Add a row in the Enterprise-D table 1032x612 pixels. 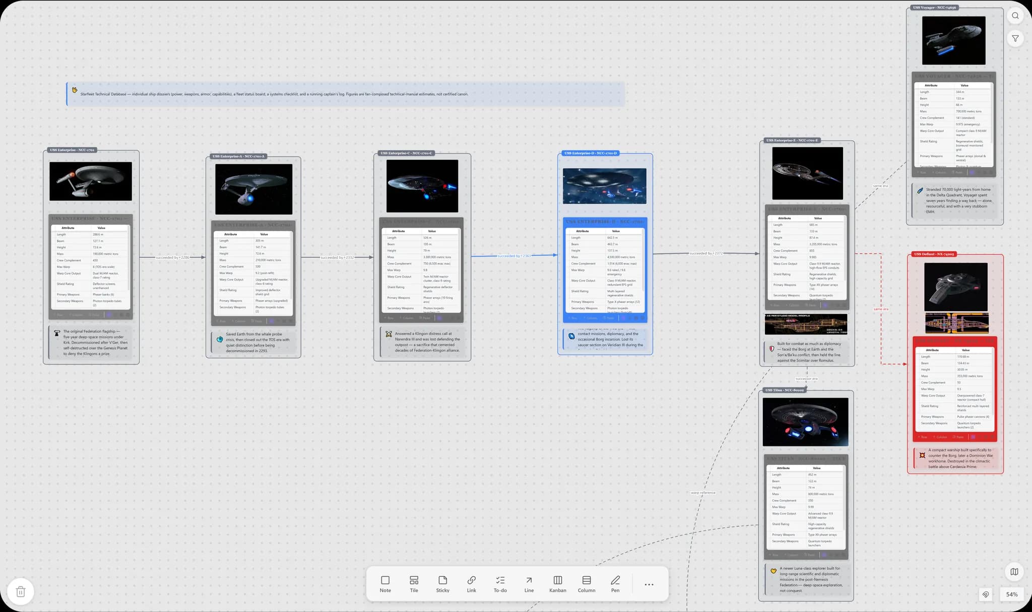pyautogui.click(x=573, y=318)
